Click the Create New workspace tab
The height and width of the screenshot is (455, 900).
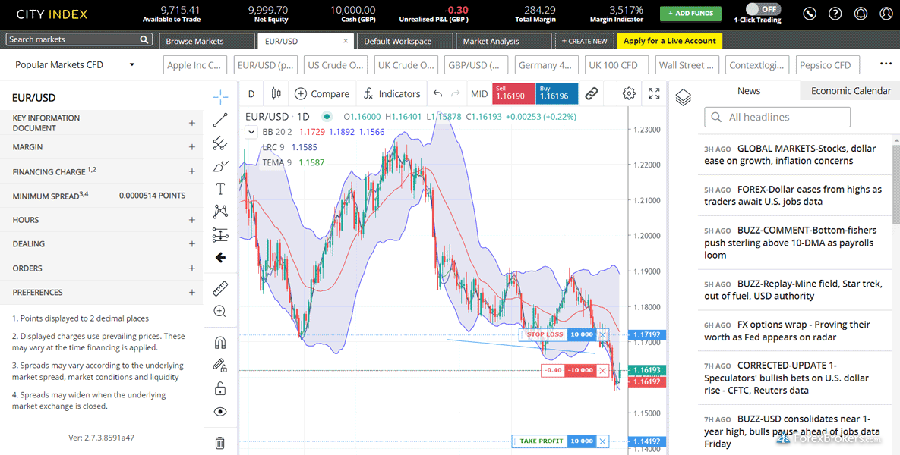(584, 41)
